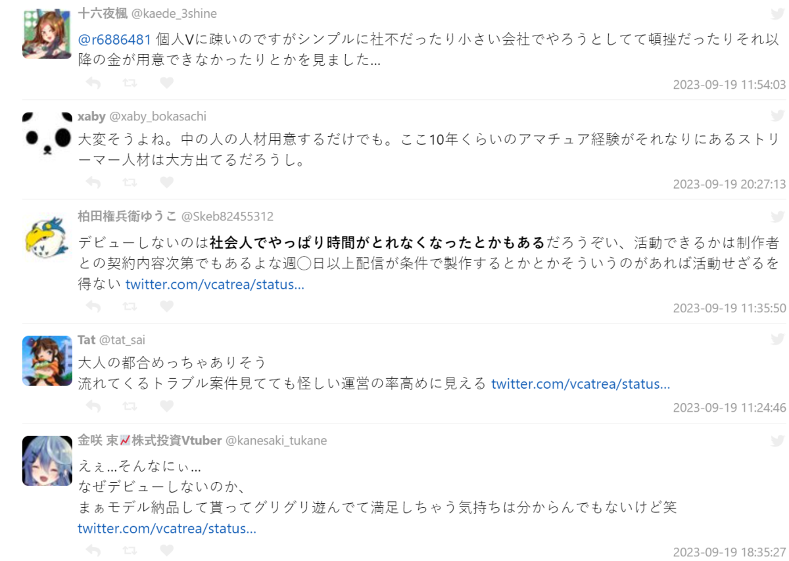789x561 pixels.
Task: Like the kaede_3shine tweet
Action: (x=167, y=83)
